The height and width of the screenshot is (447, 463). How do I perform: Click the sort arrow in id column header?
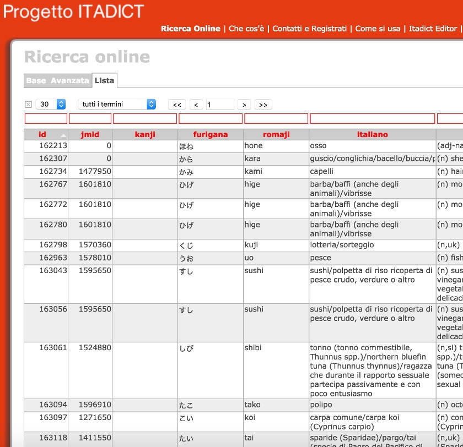63,135
